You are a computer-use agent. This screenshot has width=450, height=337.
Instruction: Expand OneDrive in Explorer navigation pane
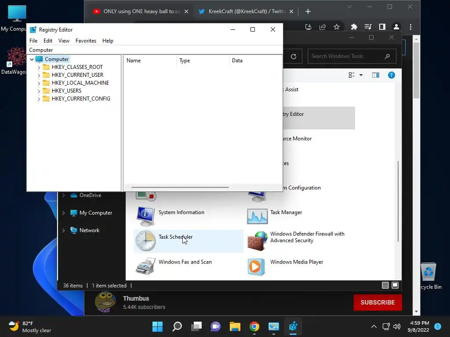(x=64, y=195)
